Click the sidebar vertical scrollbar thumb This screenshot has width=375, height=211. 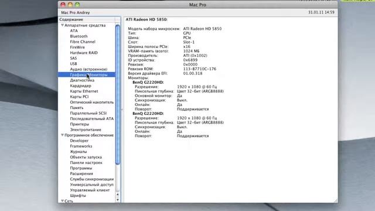click(x=118, y=94)
